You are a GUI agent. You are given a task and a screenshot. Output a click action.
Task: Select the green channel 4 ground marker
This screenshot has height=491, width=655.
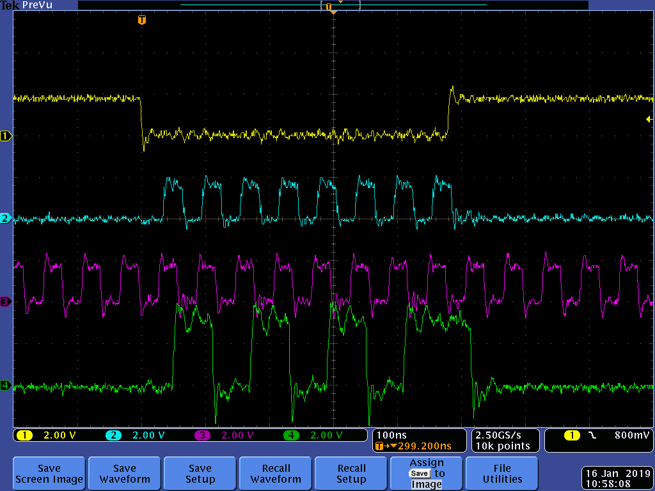[x=6, y=385]
